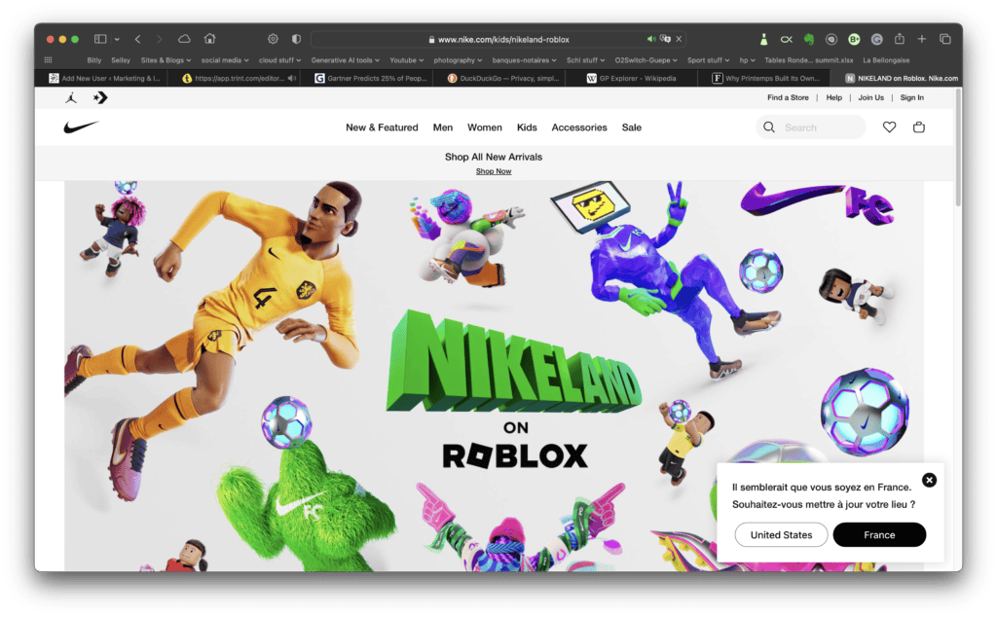Viewport: 997px width, 617px height.
Task: Expand the cloud stuff bookmarks folder
Action: [279, 60]
